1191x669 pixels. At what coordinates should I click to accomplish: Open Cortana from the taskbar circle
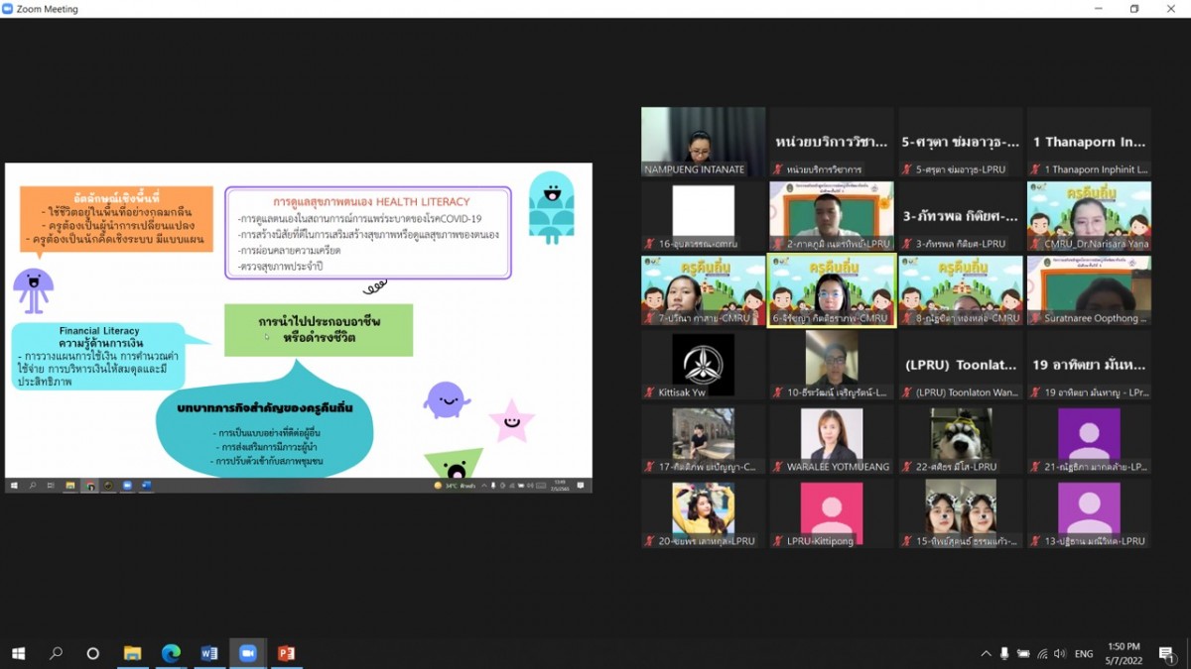tap(93, 653)
